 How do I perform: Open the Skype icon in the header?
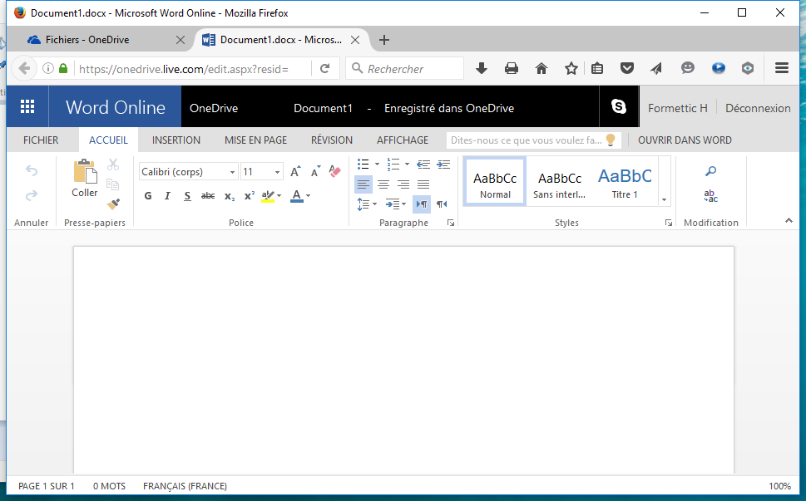(x=619, y=107)
